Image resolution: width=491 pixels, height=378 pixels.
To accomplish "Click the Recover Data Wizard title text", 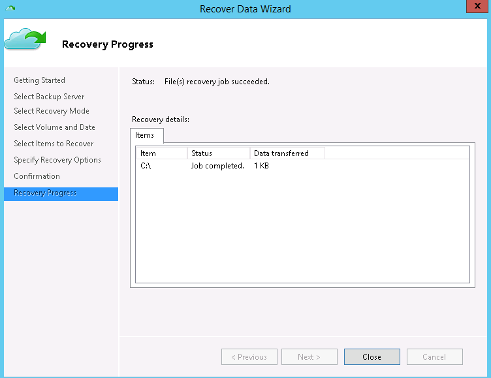I will (246, 8).
